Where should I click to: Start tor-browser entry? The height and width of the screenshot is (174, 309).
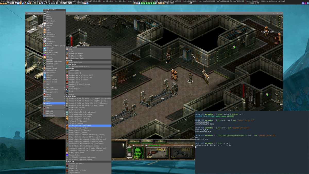[54, 55]
